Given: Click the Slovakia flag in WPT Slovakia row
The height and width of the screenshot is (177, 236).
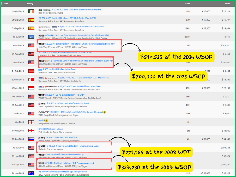Looking at the screenshot, I should 31,139.
